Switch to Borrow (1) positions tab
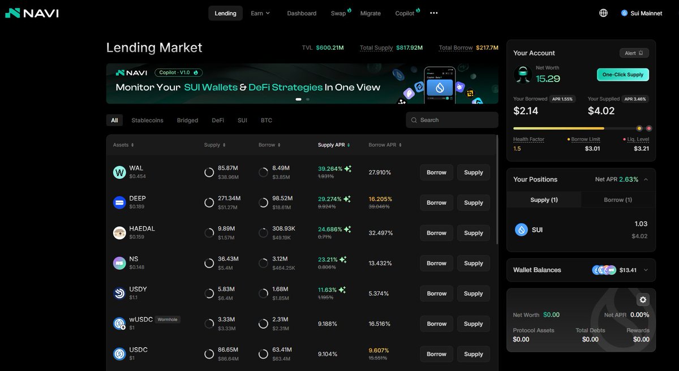679x371 pixels. [x=618, y=200]
